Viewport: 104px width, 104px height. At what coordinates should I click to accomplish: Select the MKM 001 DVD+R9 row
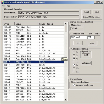(34, 33)
